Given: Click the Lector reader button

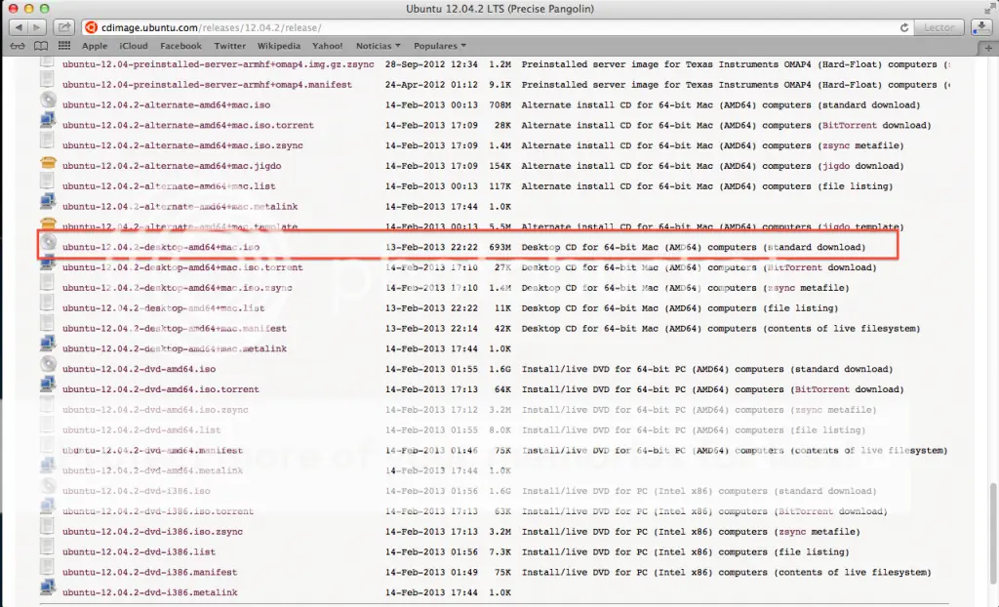Looking at the screenshot, I should pos(939,27).
